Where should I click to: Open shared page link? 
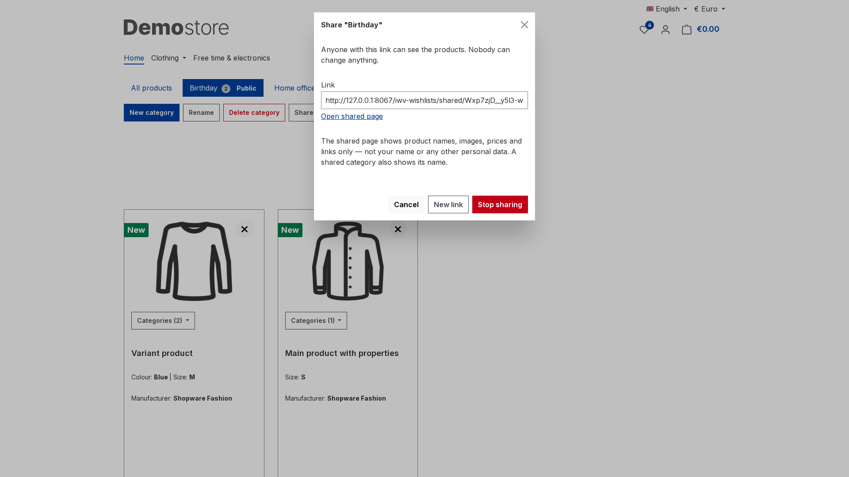(352, 116)
